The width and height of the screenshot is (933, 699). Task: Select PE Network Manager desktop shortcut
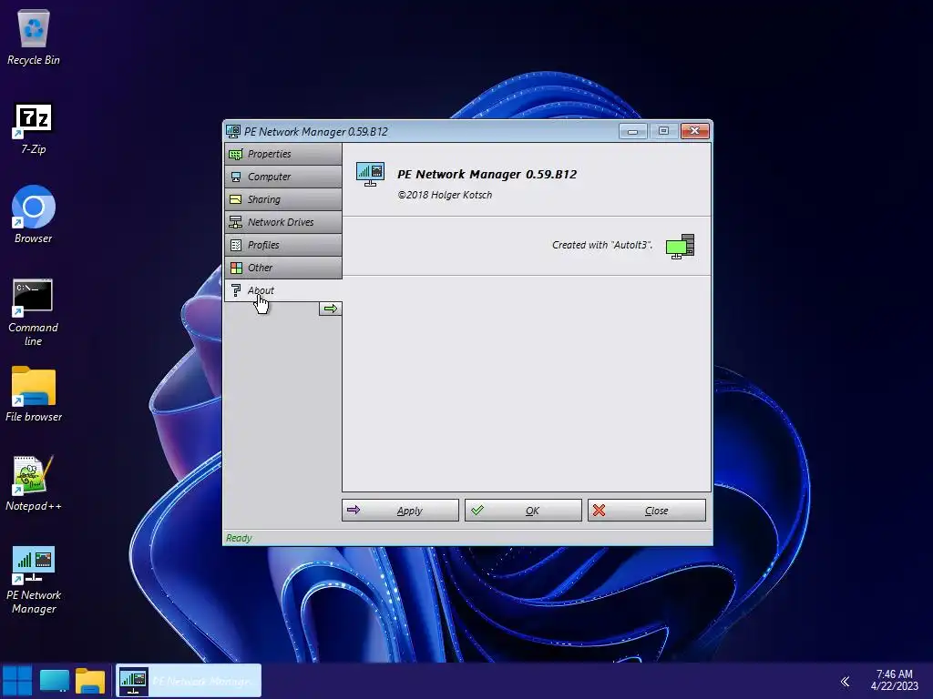coord(34,580)
